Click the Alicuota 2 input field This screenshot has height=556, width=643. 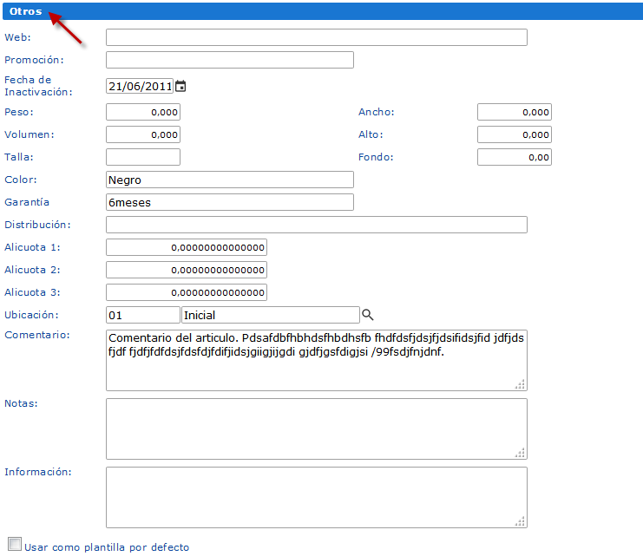(x=187, y=270)
